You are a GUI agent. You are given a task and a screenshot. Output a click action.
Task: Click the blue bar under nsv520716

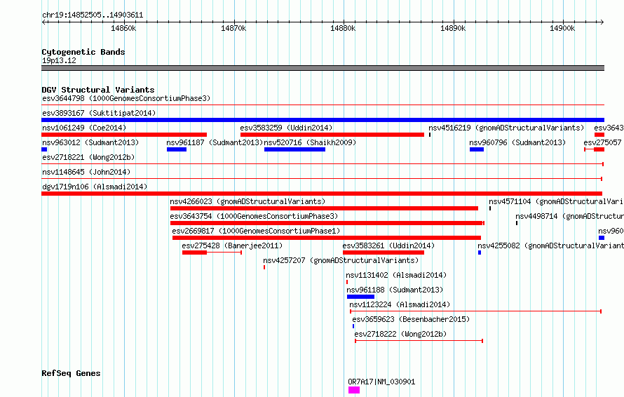pyautogui.click(x=295, y=149)
